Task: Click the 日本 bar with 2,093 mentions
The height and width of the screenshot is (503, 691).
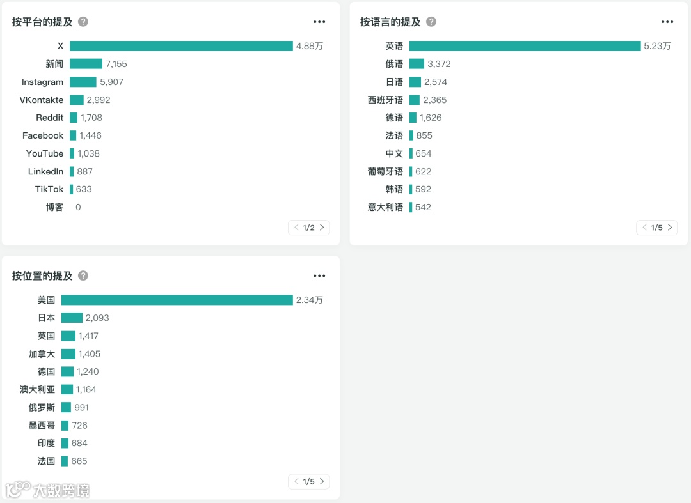Action: [72, 318]
